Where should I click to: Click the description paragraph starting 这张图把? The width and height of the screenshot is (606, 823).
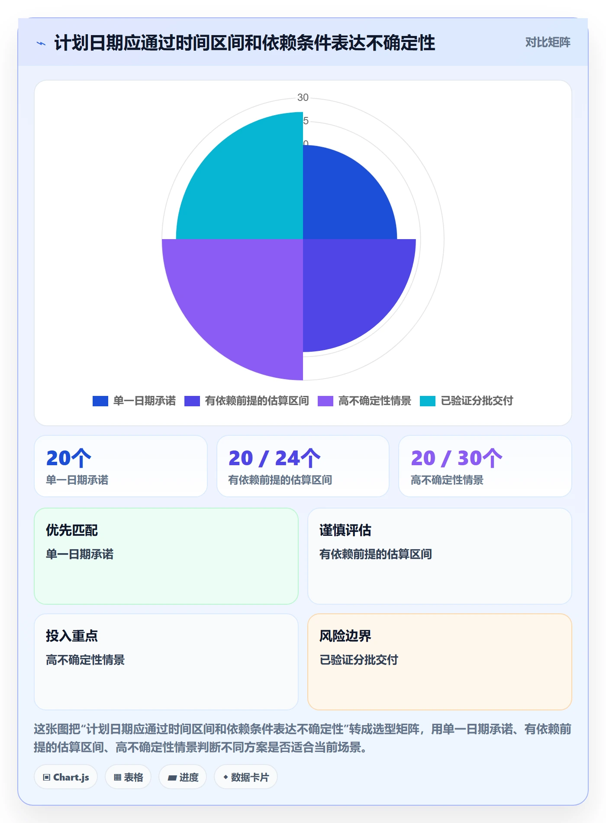303,738
